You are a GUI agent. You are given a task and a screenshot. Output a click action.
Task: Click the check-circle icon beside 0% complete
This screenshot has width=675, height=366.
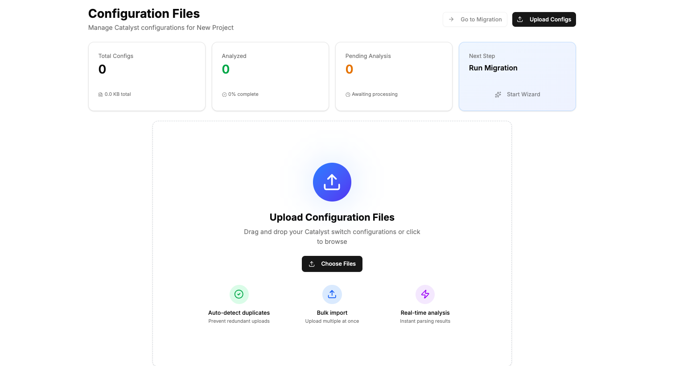tap(224, 95)
